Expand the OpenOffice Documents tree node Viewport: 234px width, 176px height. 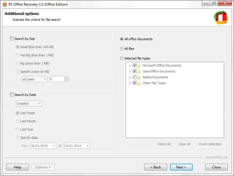130,71
